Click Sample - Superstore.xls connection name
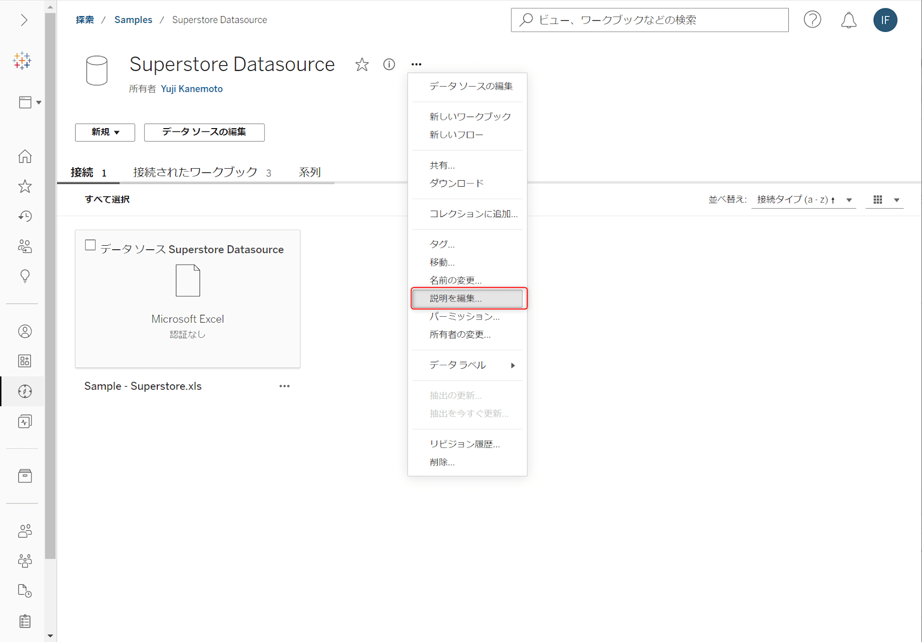922x642 pixels. point(143,386)
